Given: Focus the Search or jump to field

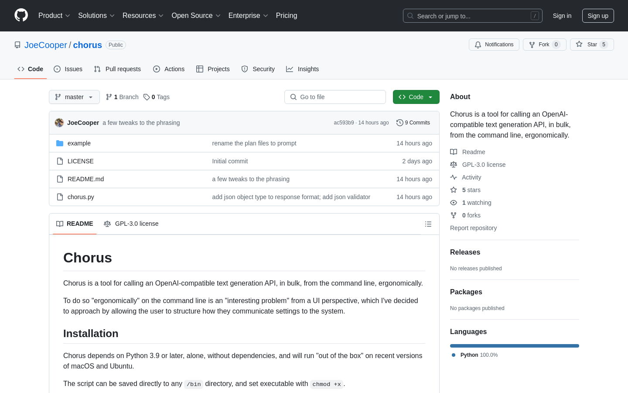Looking at the screenshot, I should (x=473, y=16).
